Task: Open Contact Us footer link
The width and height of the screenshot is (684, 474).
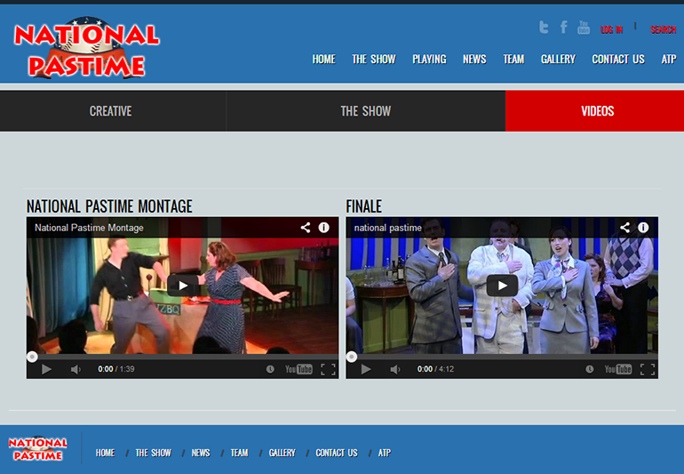Action: [337, 453]
